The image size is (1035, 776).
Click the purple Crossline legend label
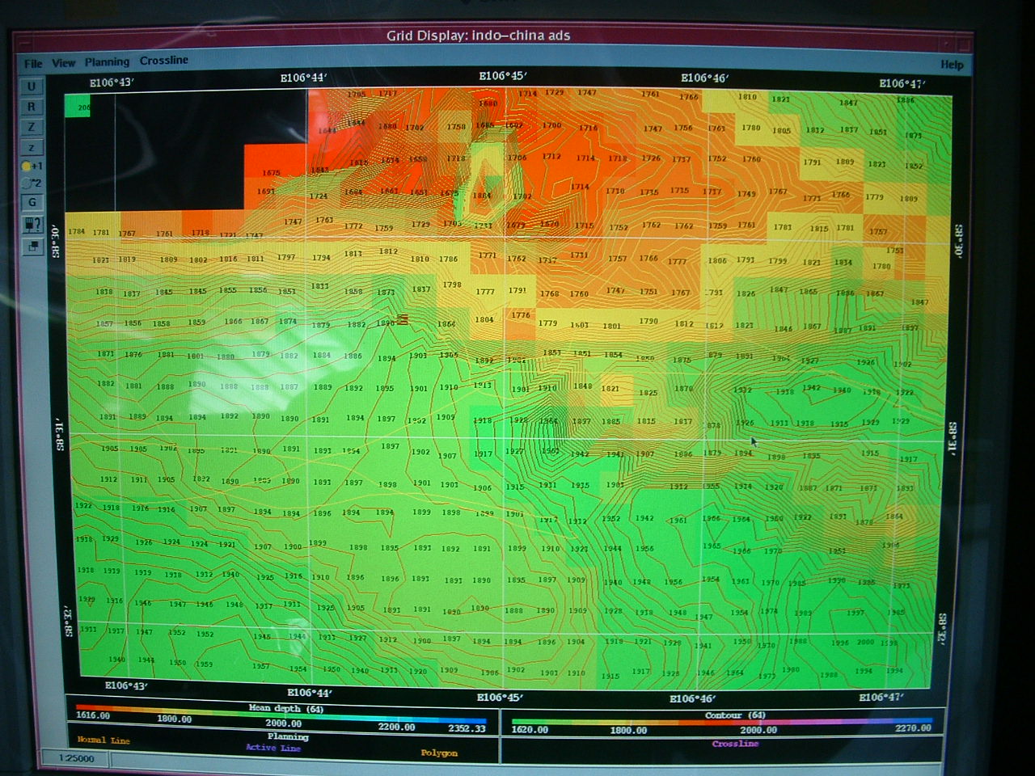[735, 744]
